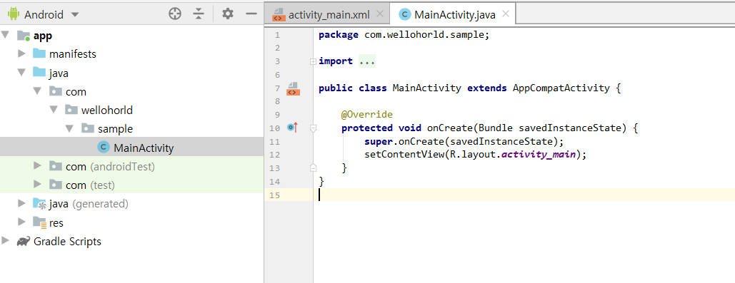Open the project panel settings gear
This screenshot has height=283, width=735.
pyautogui.click(x=228, y=14)
